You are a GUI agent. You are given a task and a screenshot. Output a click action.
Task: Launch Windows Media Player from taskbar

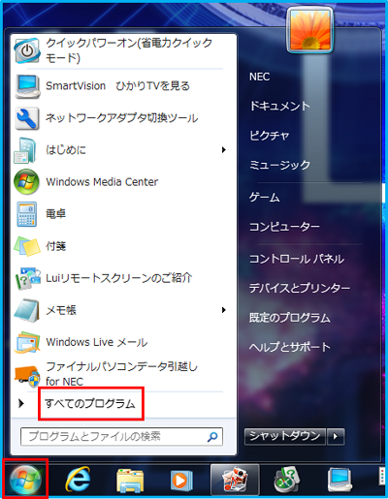[x=181, y=481]
